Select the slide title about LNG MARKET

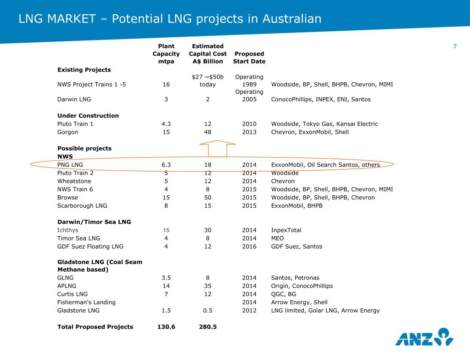170,18
